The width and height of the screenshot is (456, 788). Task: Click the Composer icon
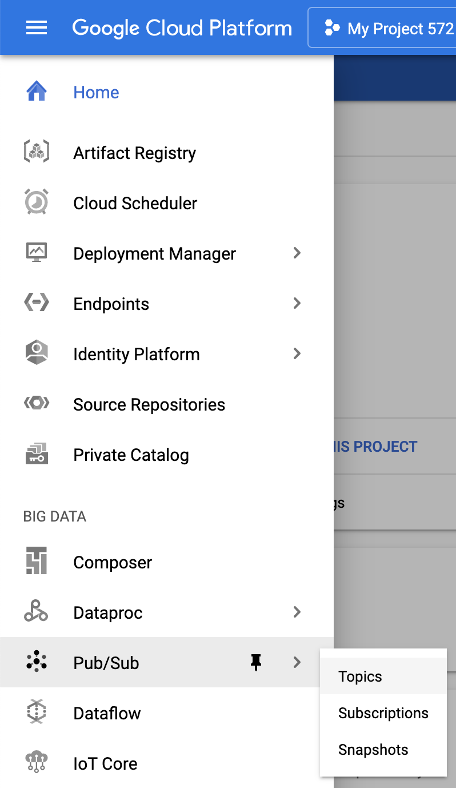[x=37, y=562]
